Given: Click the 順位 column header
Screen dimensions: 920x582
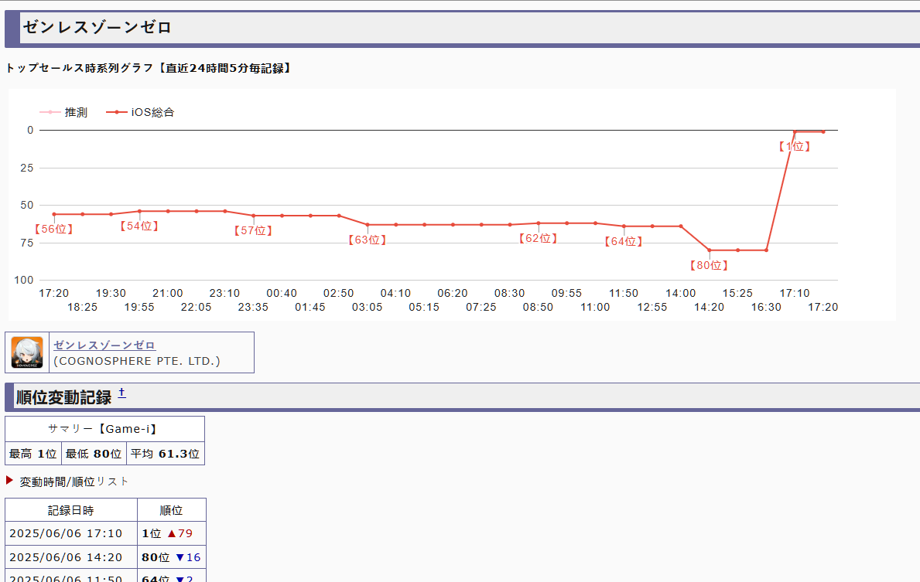Looking at the screenshot, I should [171, 510].
